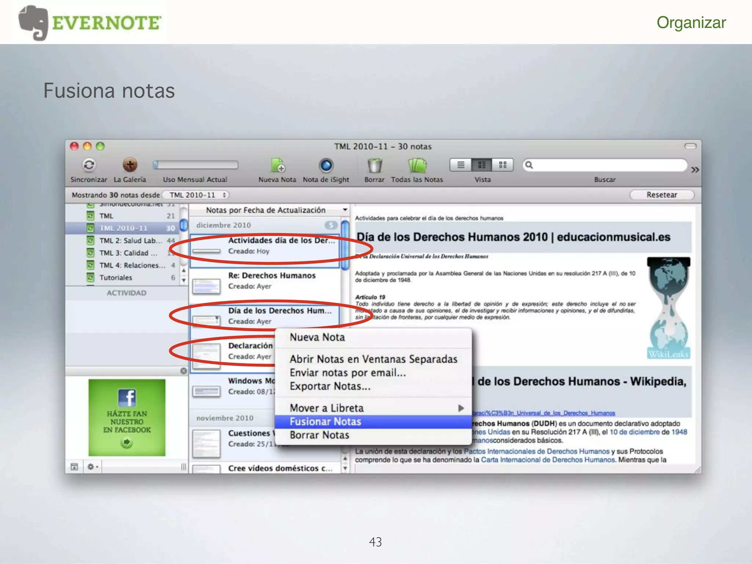Click the Tutoriales notebook icon

[90, 278]
